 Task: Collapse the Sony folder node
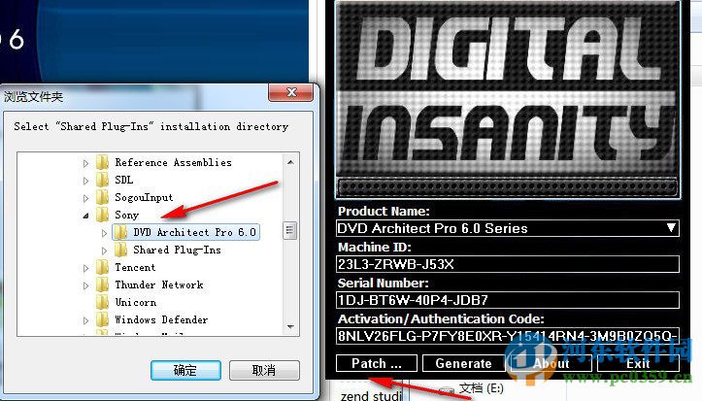click(x=86, y=216)
